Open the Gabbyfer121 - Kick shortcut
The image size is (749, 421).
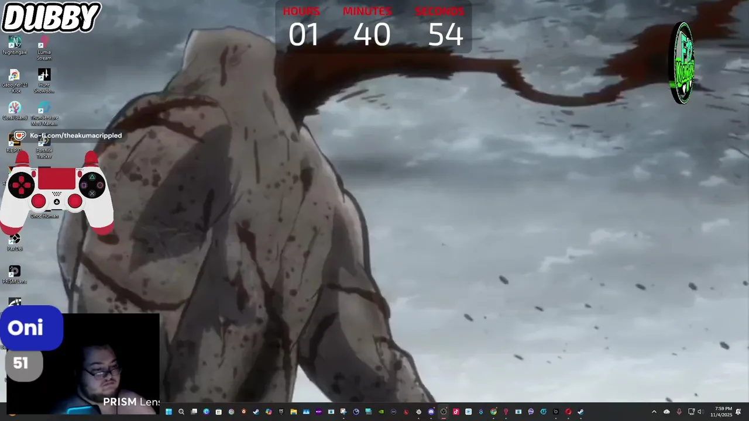point(15,81)
